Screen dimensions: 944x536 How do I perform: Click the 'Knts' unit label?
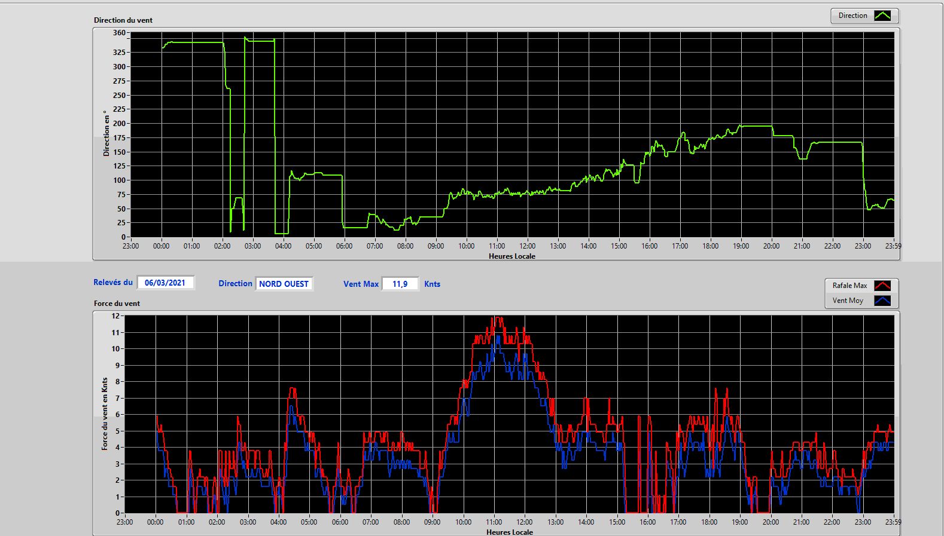432,284
